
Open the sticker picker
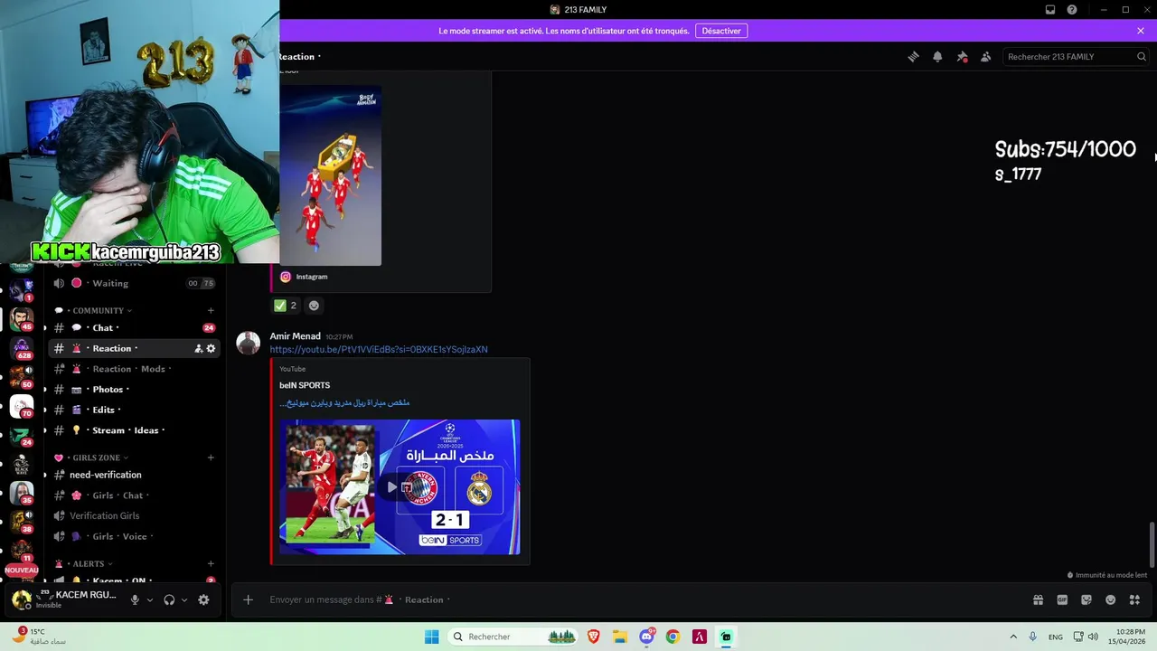pos(1086,599)
